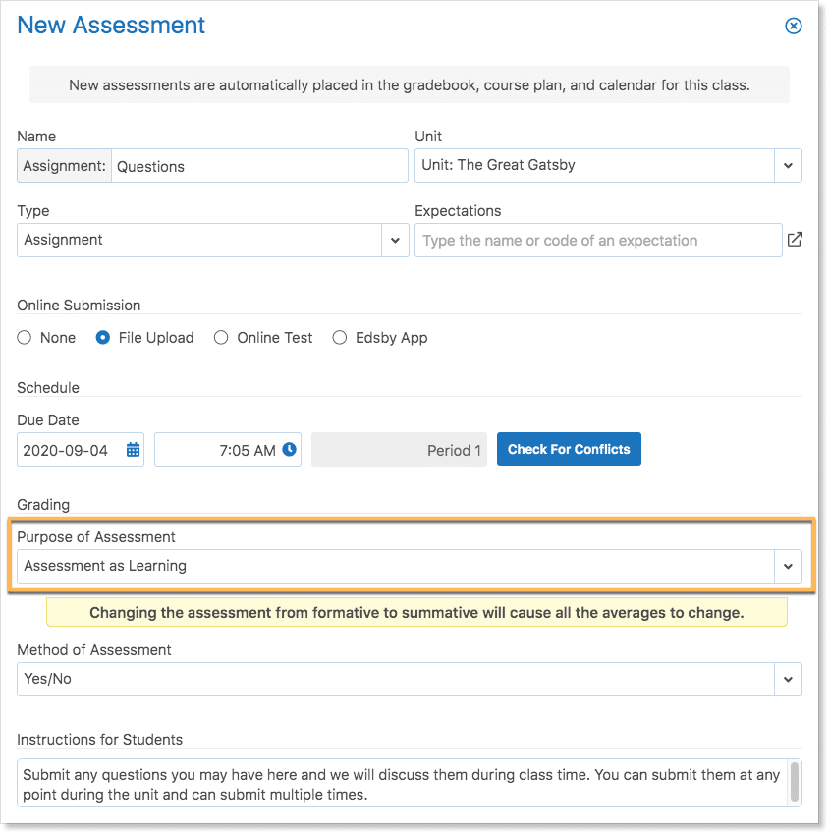Viewport: 829px width, 834px height.
Task: Click the clock icon beside 7:05 AM
Action: pyautogui.click(x=289, y=449)
